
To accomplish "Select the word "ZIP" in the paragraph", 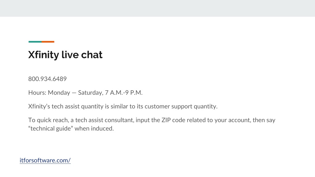I will [x=166, y=120].
